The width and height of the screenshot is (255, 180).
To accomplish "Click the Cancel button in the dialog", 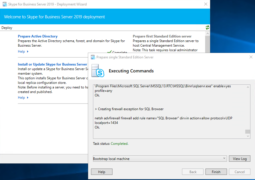I will pos(240,172).
